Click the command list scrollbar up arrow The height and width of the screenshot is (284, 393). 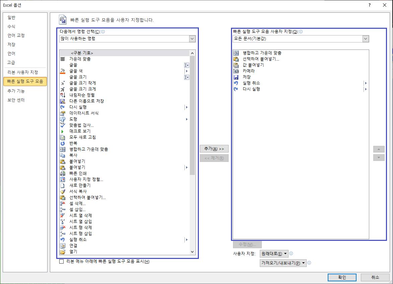[192, 53]
